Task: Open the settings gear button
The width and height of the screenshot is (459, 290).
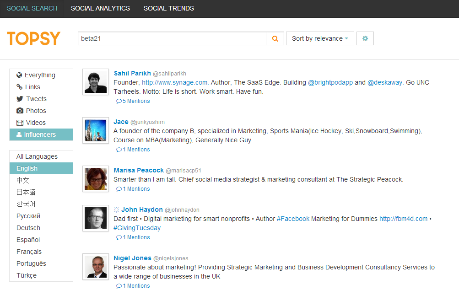Action: coord(365,39)
